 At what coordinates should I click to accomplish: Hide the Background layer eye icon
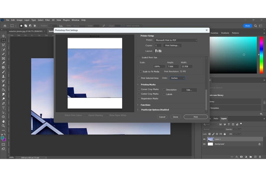click(x=204, y=144)
